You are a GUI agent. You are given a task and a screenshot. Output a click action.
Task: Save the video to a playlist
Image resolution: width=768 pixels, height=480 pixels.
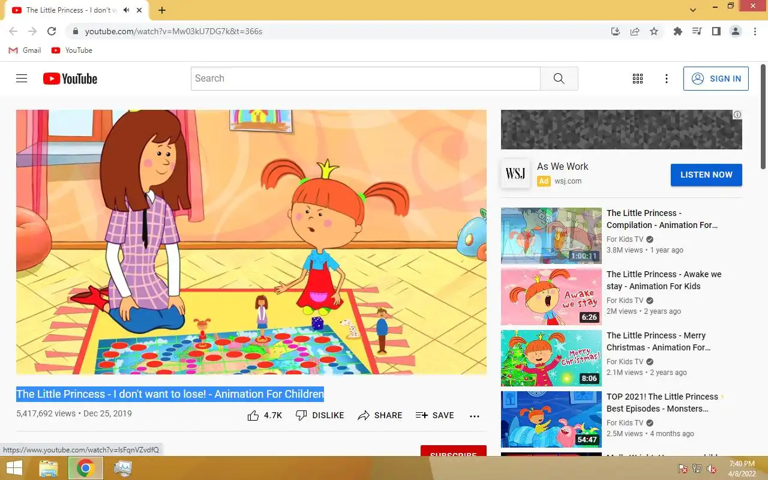click(435, 415)
